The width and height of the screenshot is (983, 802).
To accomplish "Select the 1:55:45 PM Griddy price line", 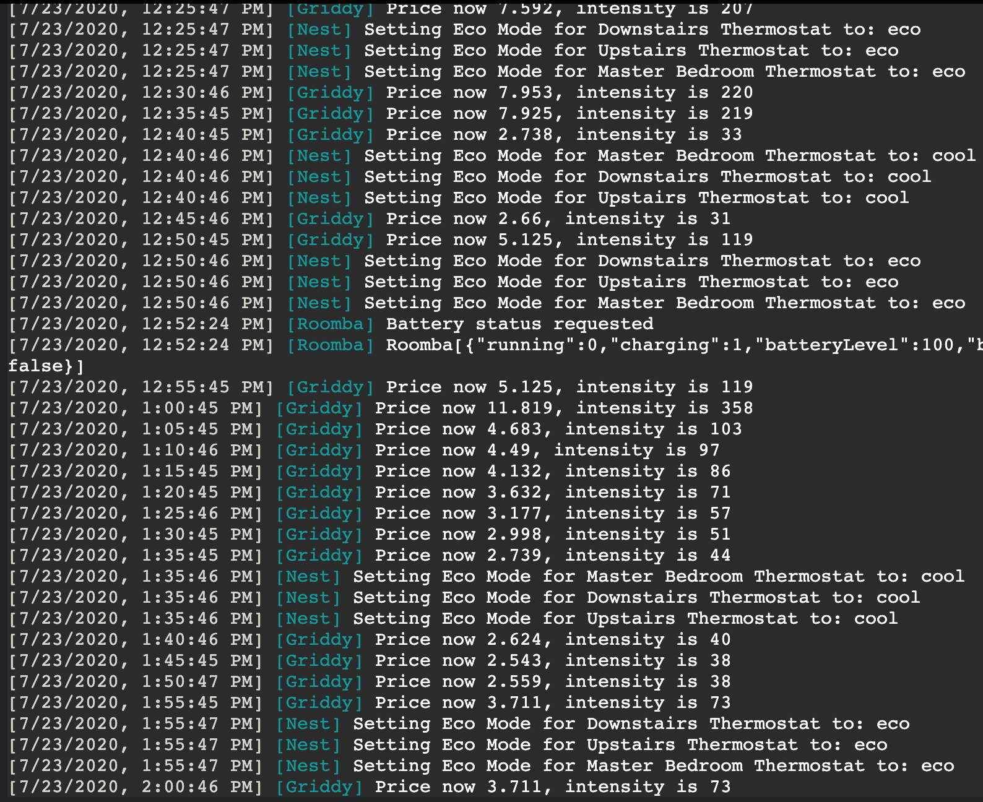I will 370,703.
